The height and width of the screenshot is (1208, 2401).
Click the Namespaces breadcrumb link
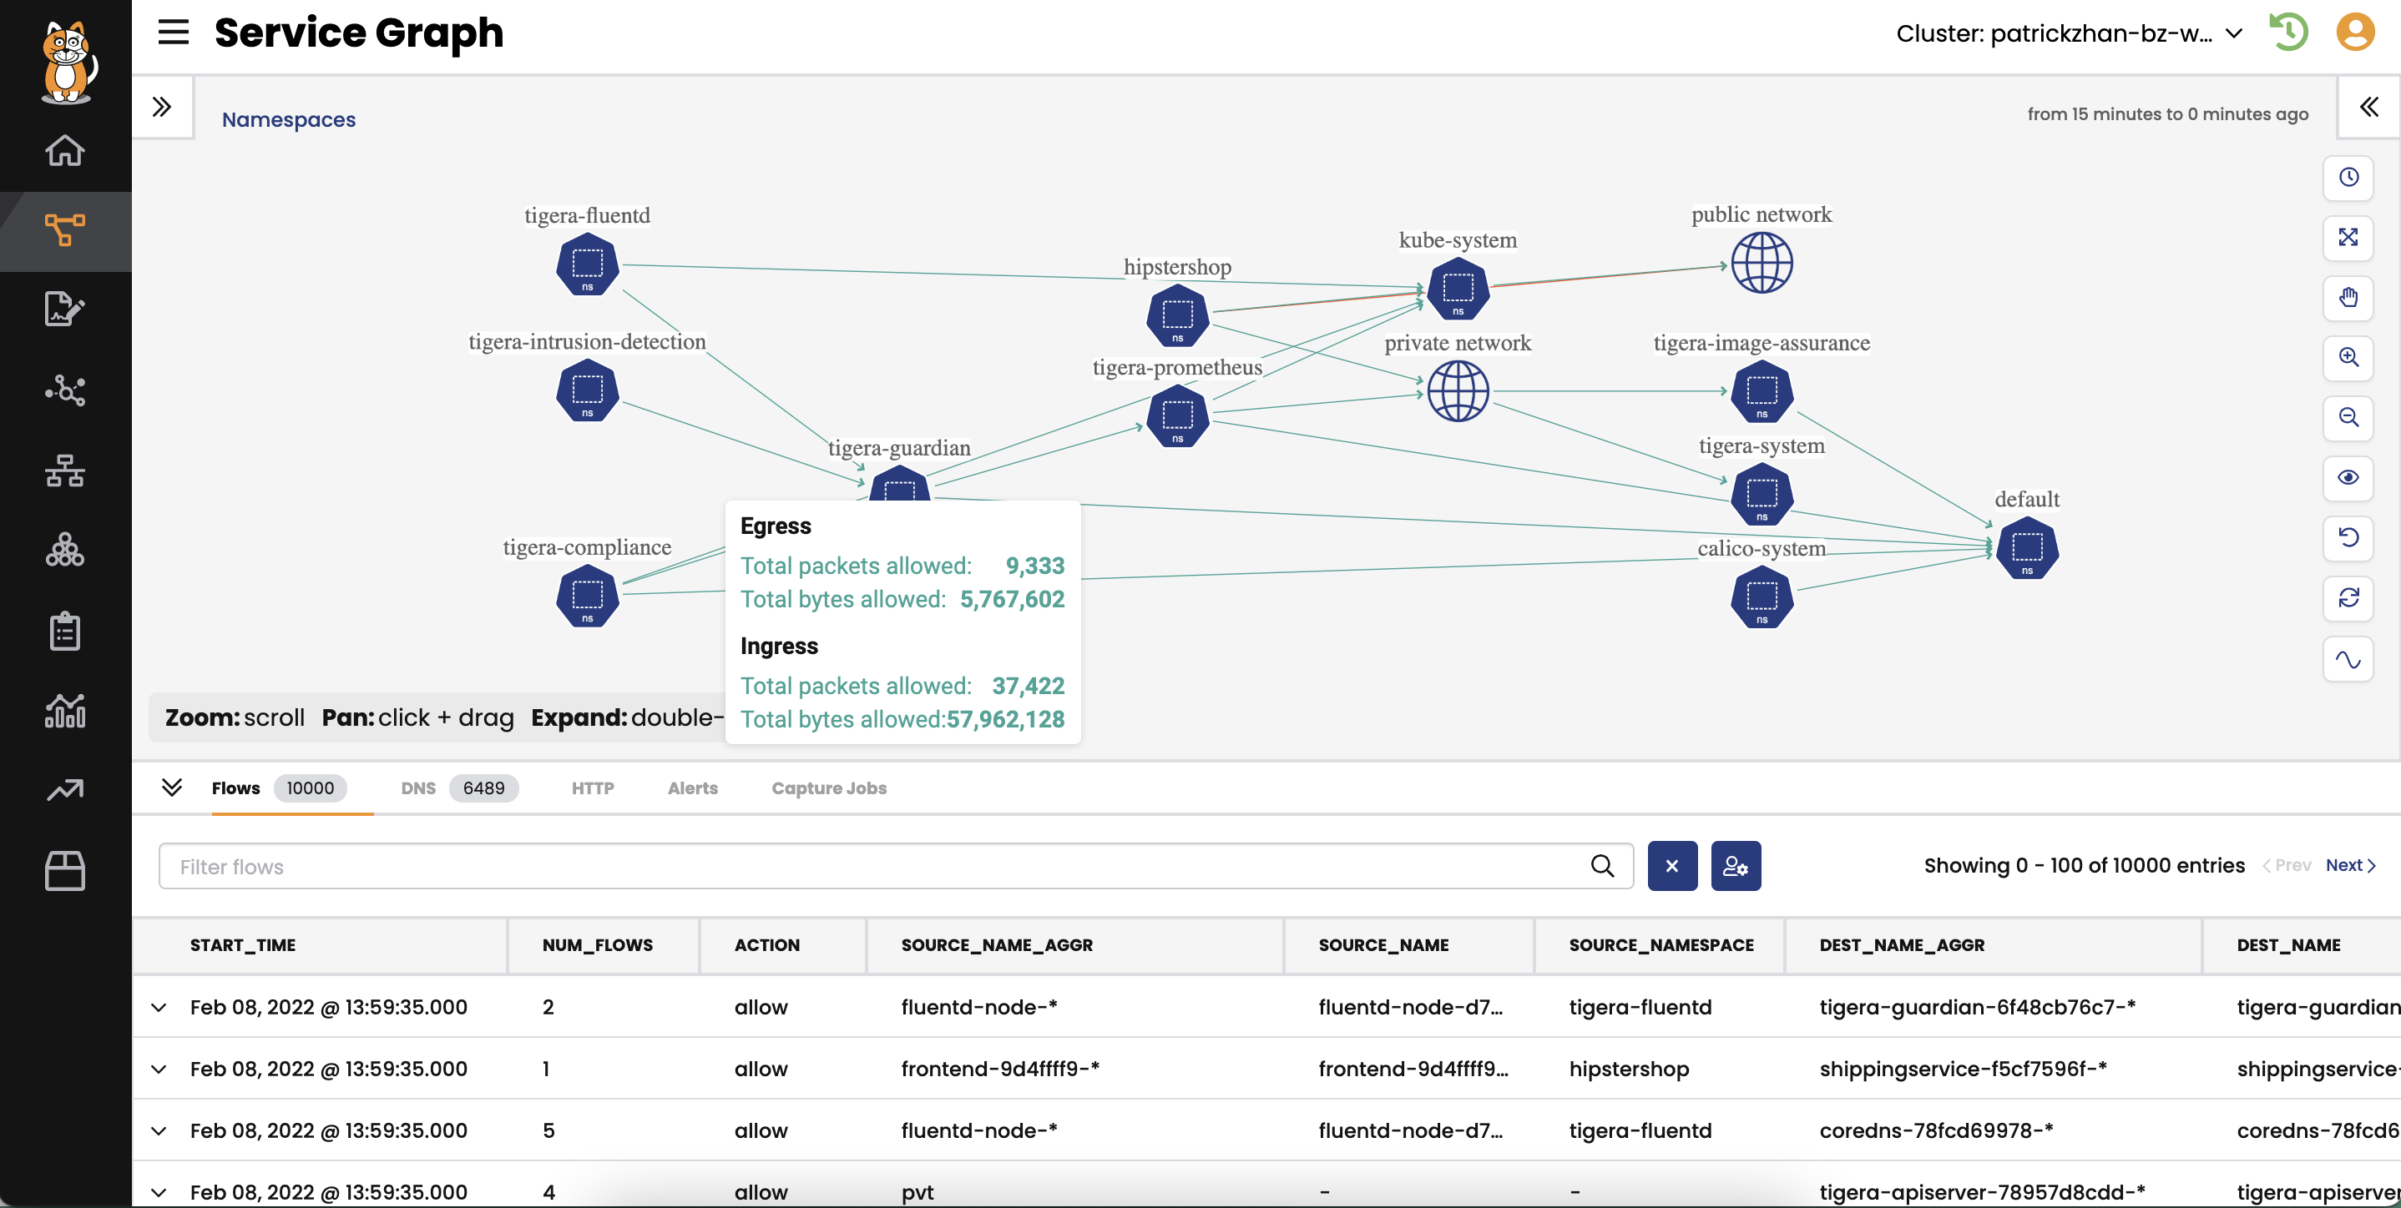(x=289, y=119)
